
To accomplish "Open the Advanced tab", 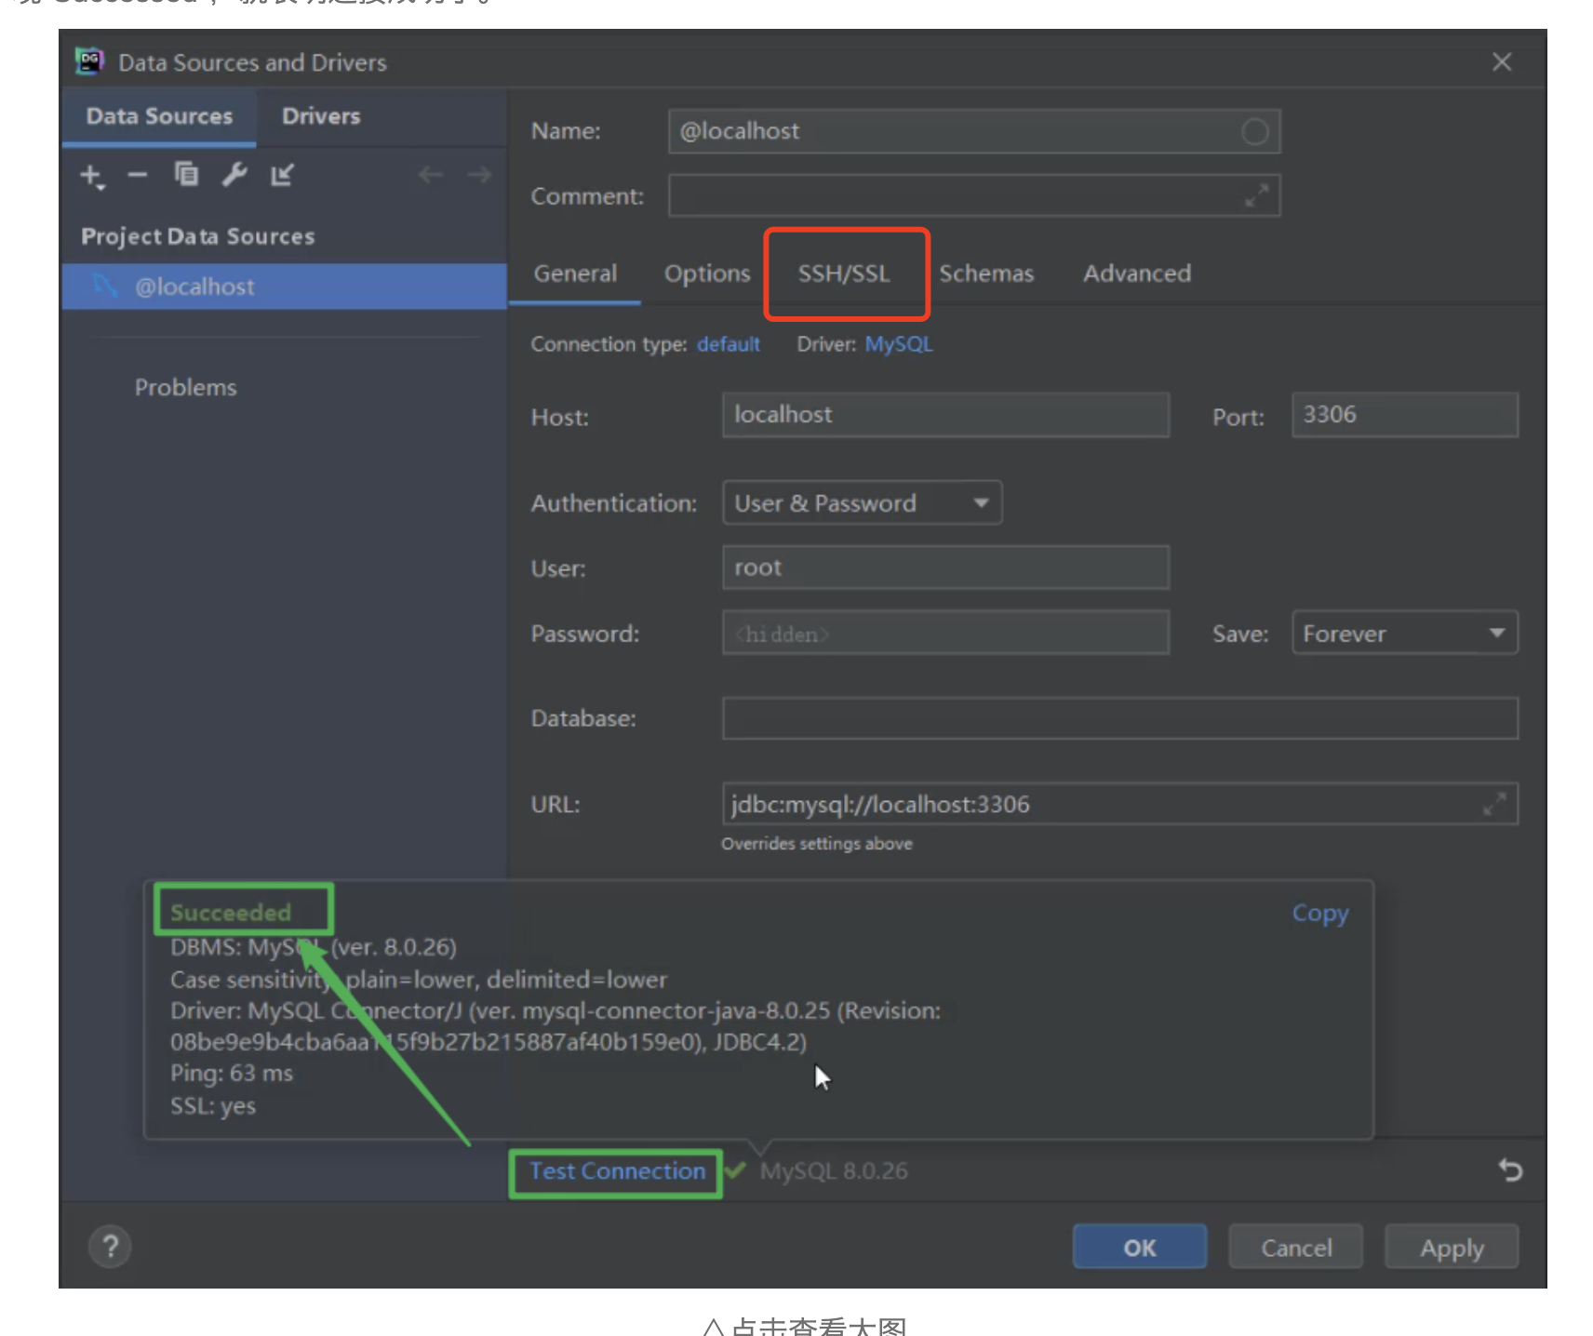I will pos(1137,274).
